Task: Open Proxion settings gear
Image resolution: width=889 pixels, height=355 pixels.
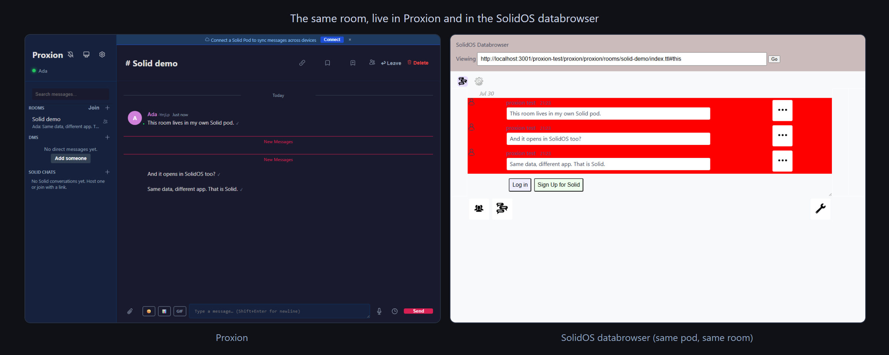Action: click(102, 55)
